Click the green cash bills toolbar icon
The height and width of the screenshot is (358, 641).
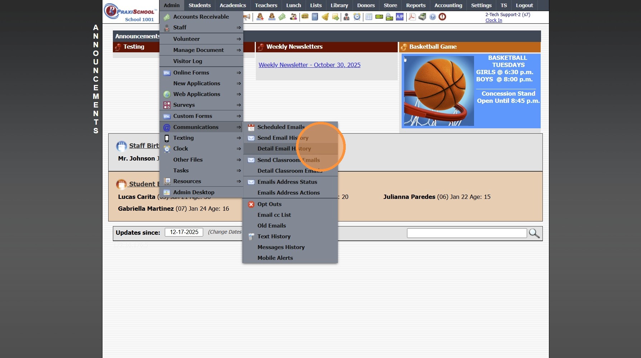tap(282, 17)
